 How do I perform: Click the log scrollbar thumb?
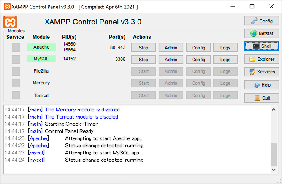[274, 155]
